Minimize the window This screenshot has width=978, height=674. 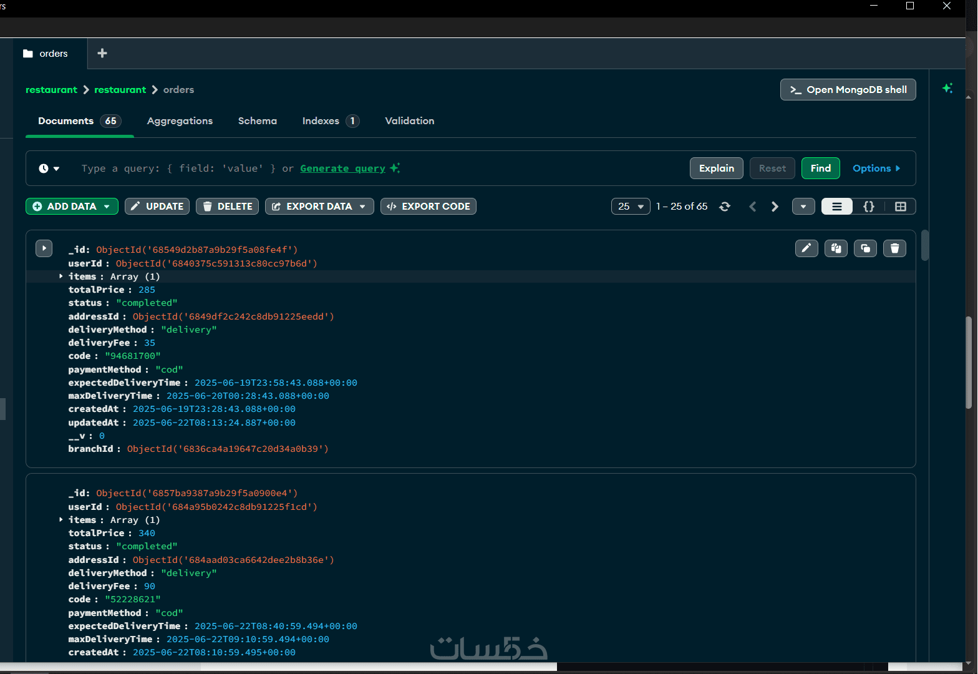(874, 6)
